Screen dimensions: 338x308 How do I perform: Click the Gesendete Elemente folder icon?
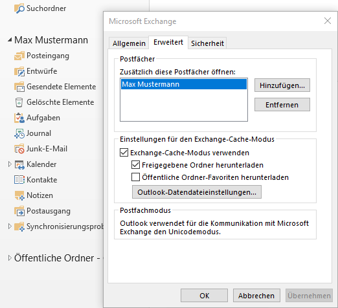(x=19, y=87)
